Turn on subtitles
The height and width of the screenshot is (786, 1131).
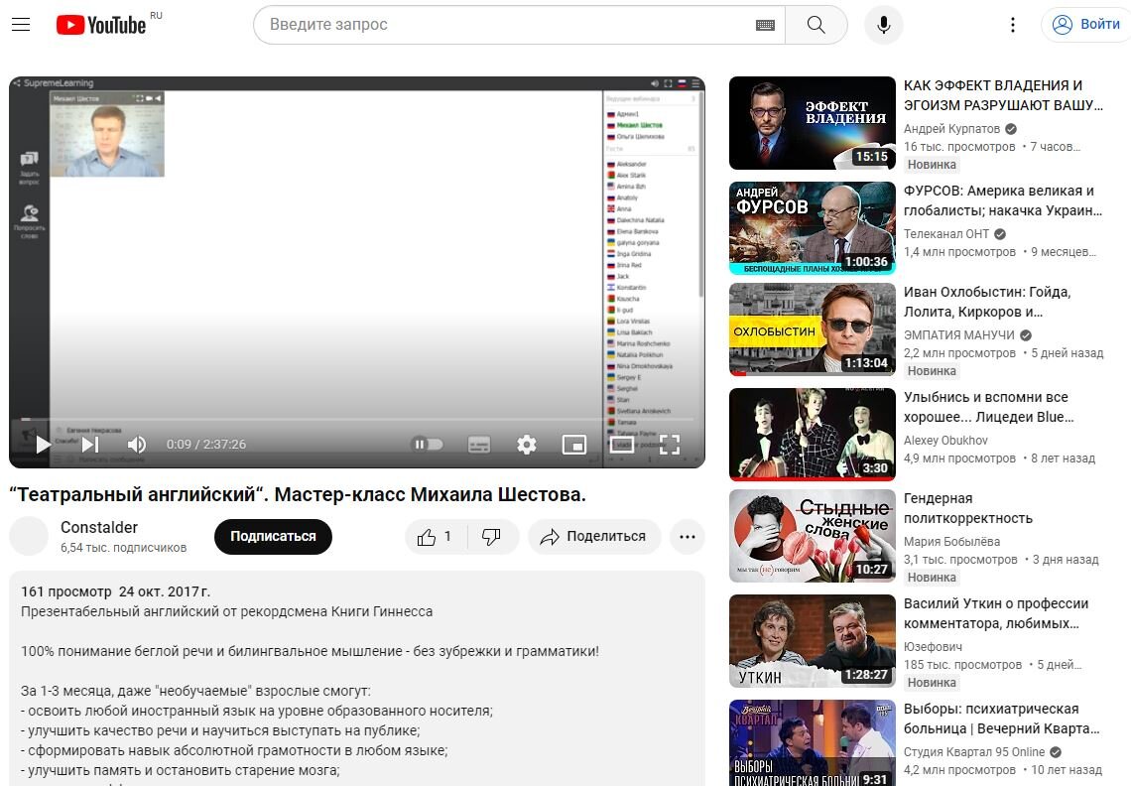coord(479,445)
